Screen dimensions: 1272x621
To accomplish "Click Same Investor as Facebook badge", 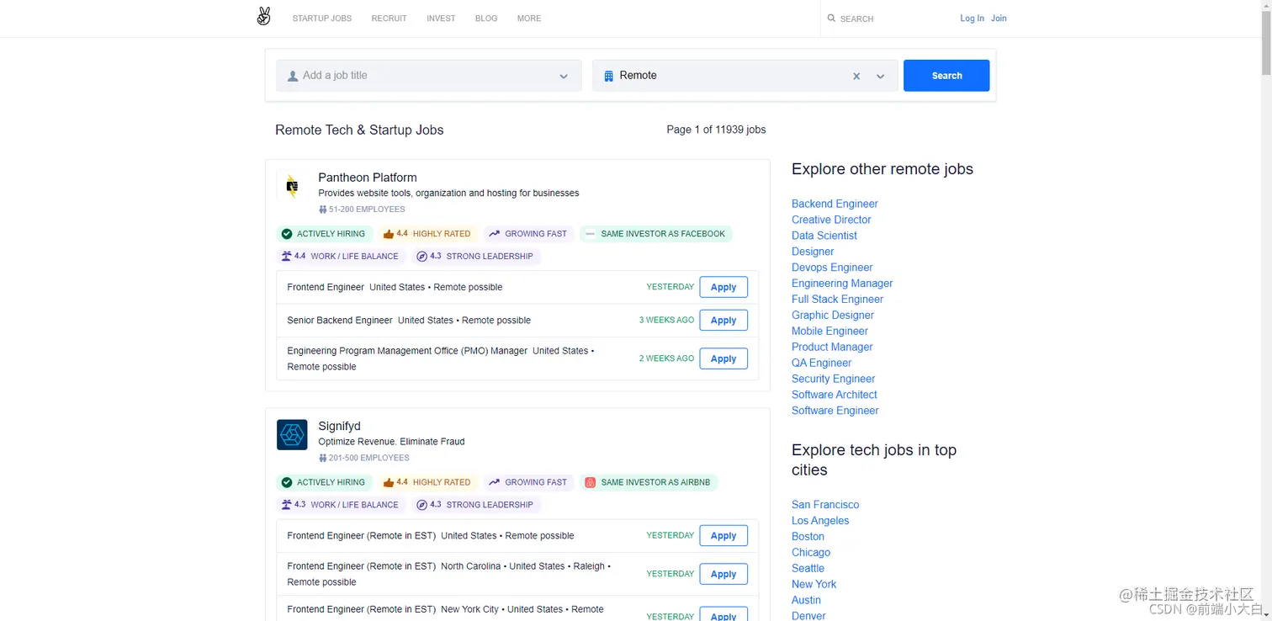I will point(656,234).
